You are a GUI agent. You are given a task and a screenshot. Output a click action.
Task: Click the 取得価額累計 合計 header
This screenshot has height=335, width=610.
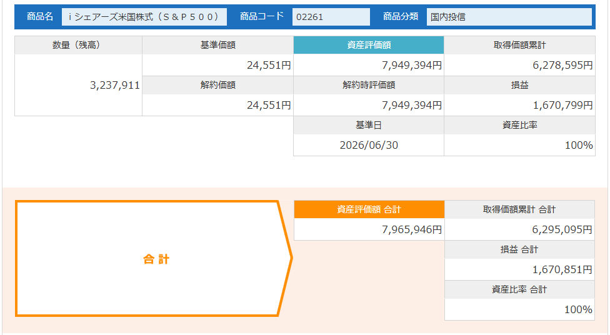520,209
